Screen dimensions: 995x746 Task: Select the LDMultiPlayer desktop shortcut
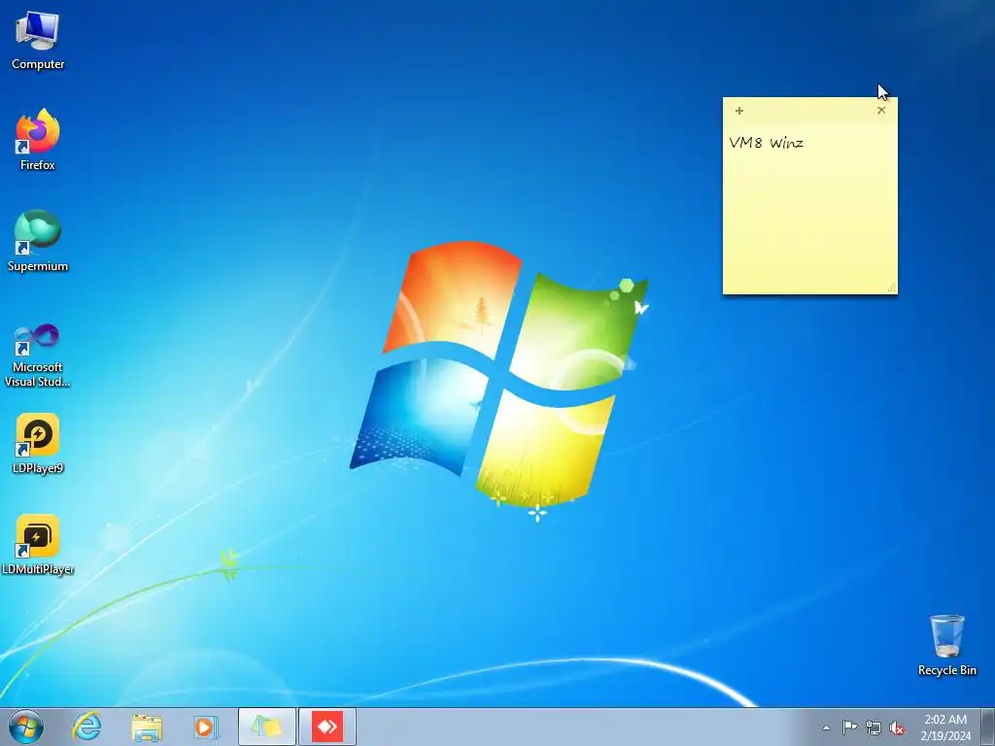pyautogui.click(x=38, y=545)
